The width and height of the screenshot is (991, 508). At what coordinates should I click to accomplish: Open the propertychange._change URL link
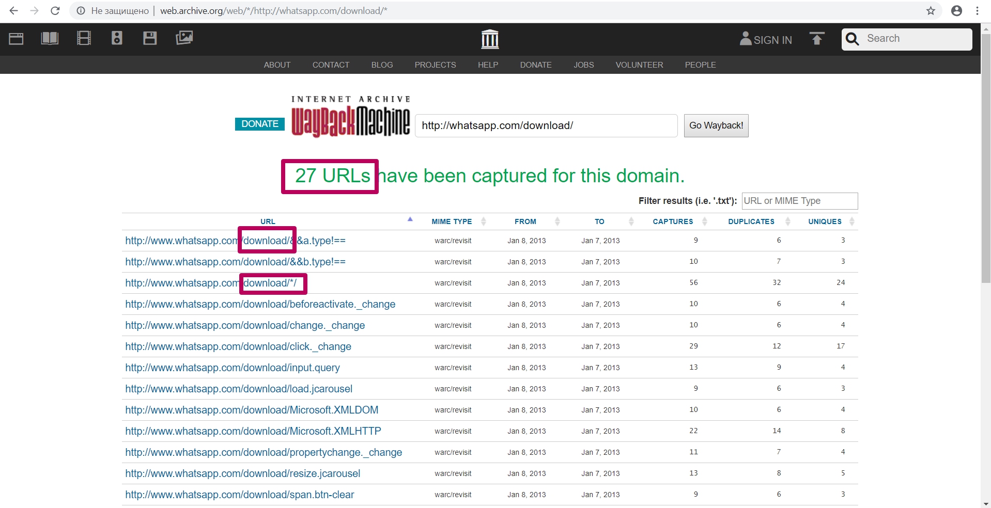coord(264,452)
